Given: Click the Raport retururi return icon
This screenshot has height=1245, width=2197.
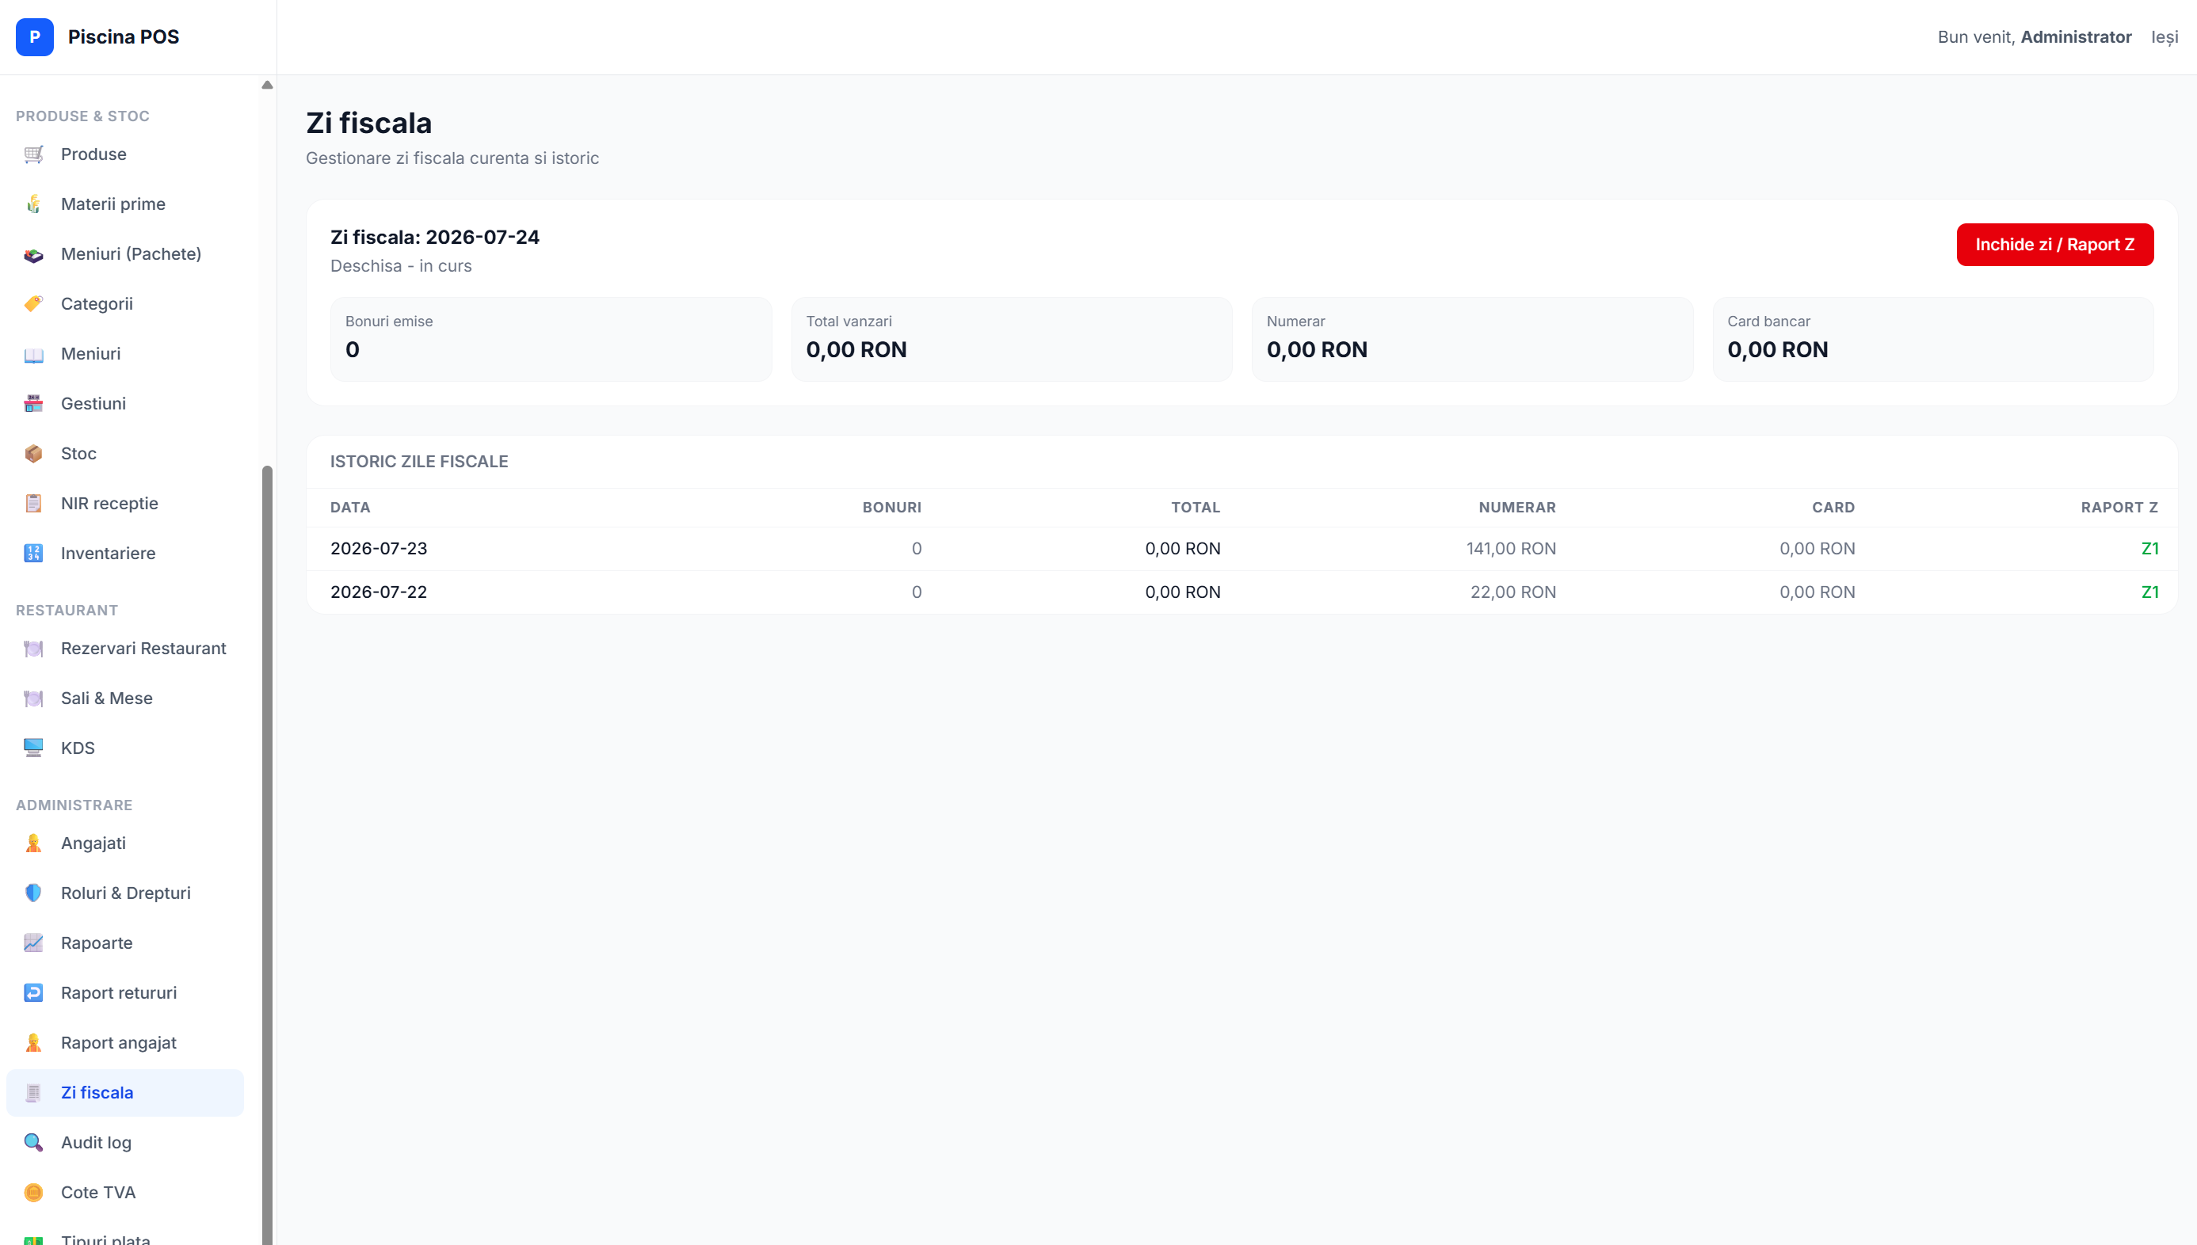Looking at the screenshot, I should 33,992.
